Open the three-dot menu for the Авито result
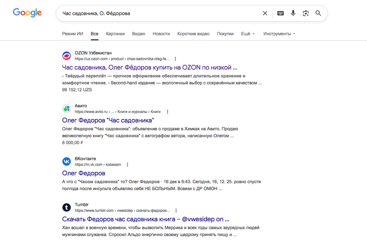This screenshot has height=243, width=367. [x=167, y=112]
